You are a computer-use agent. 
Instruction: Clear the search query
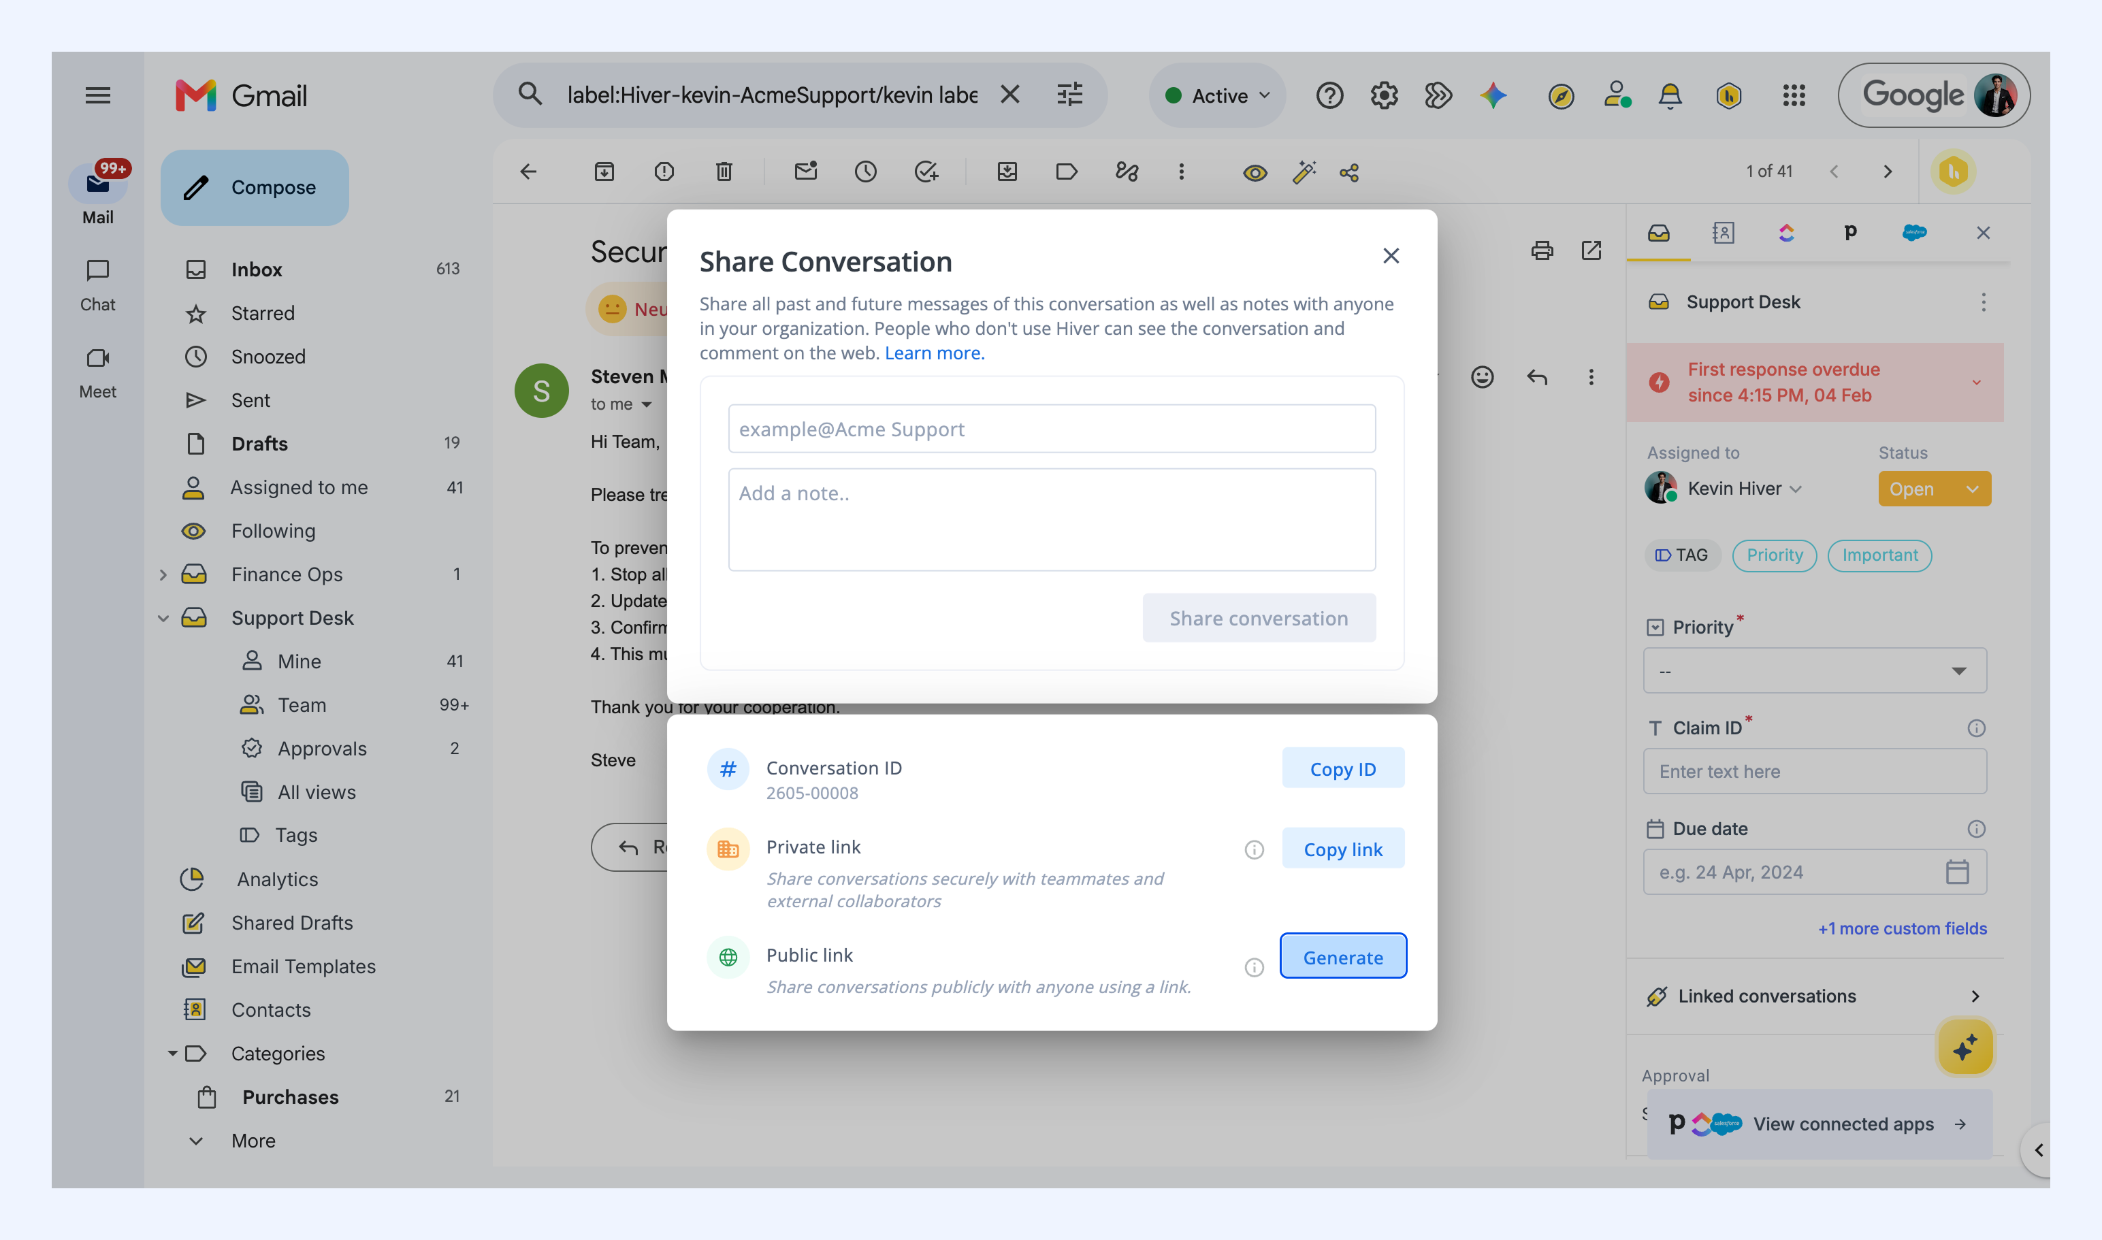pos(1009,95)
